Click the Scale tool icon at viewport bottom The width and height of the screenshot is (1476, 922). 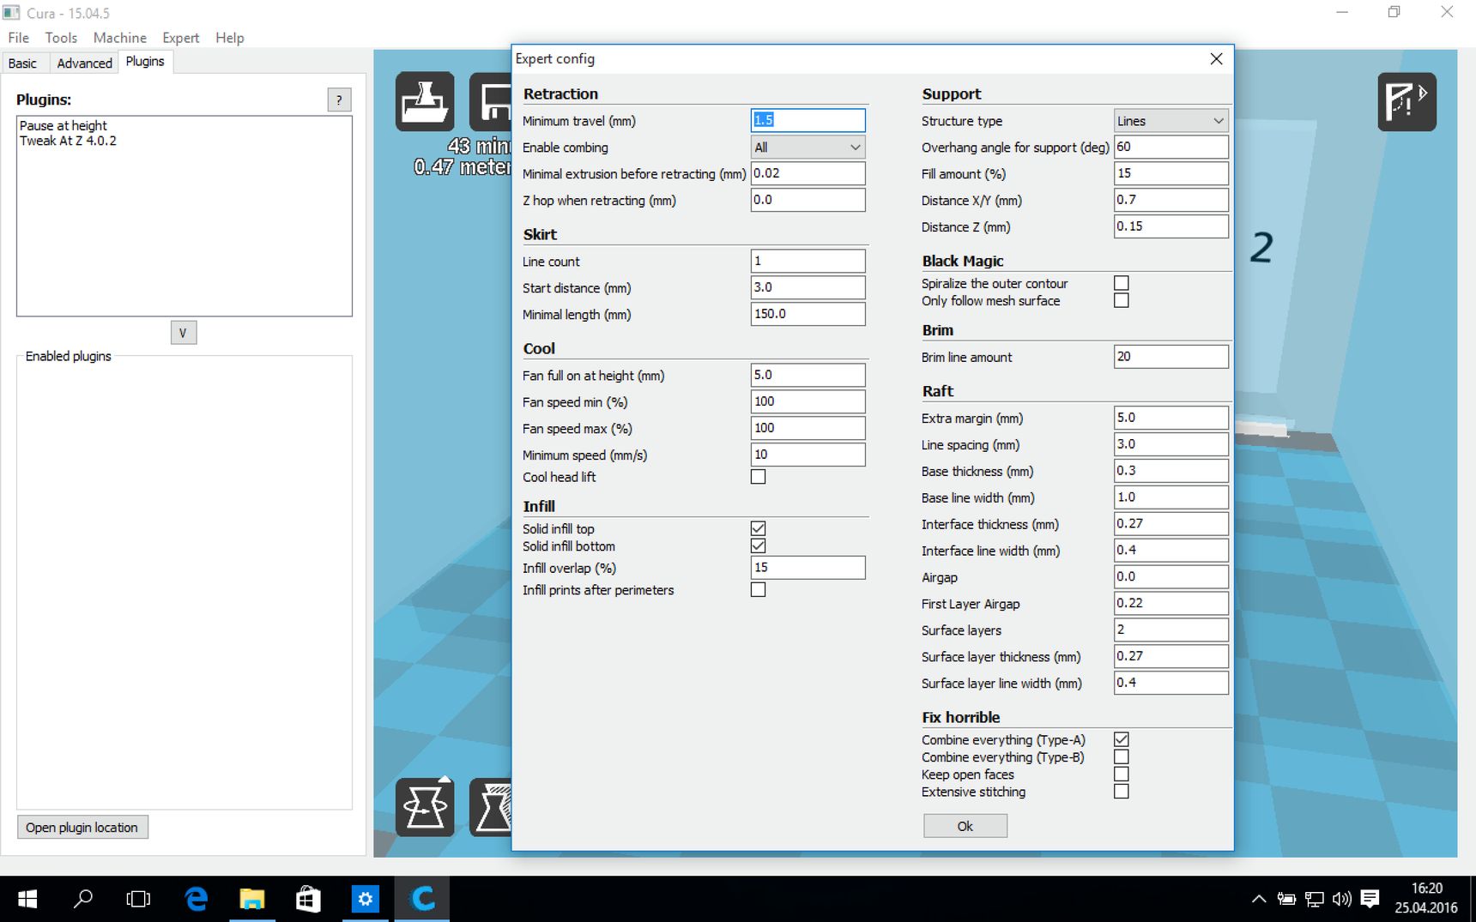(491, 807)
